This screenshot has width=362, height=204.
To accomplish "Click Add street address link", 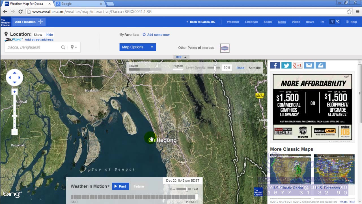I will [x=39, y=40].
